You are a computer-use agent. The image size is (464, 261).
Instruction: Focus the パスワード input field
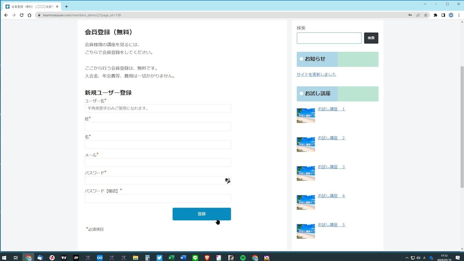158,180
